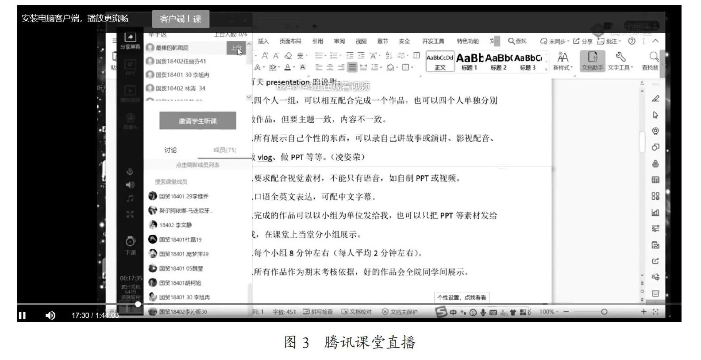
Task: Open the 批注 comments dropdown
Action: point(609,41)
